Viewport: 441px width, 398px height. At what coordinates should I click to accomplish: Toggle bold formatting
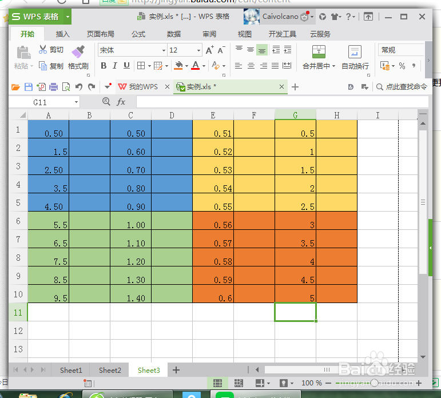coord(104,66)
